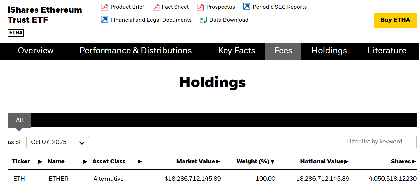Open the as-of date dropdown
The width and height of the screenshot is (419, 185).
tap(82, 142)
